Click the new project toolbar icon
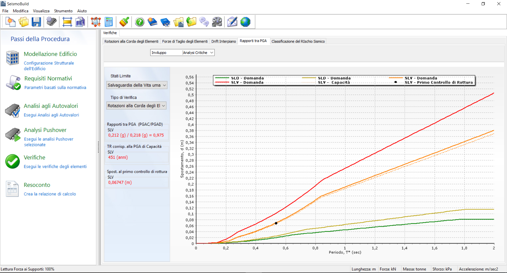 point(11,22)
